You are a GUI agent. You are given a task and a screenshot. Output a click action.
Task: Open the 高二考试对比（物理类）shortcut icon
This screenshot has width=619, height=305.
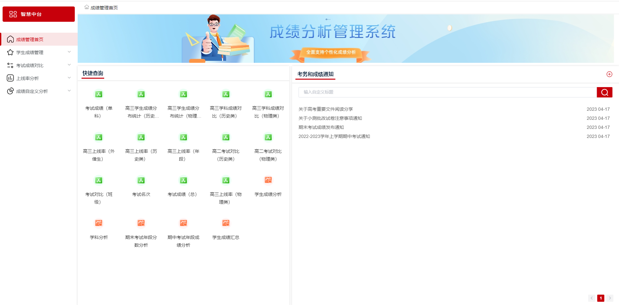click(x=268, y=138)
